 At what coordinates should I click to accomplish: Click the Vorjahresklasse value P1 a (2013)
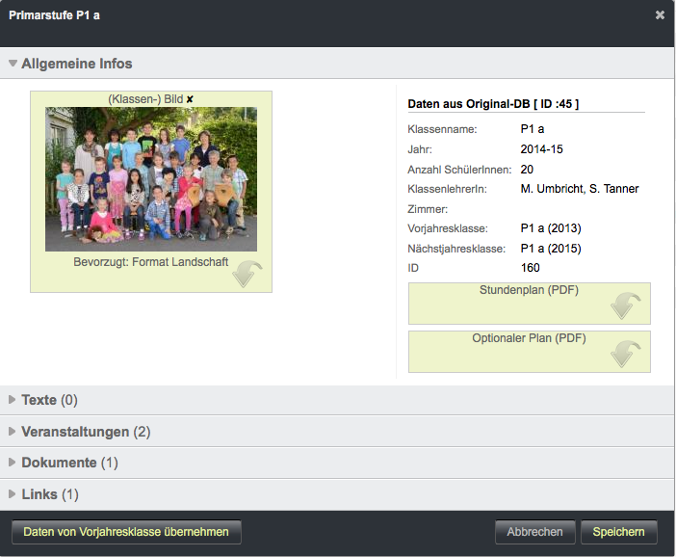click(x=551, y=228)
